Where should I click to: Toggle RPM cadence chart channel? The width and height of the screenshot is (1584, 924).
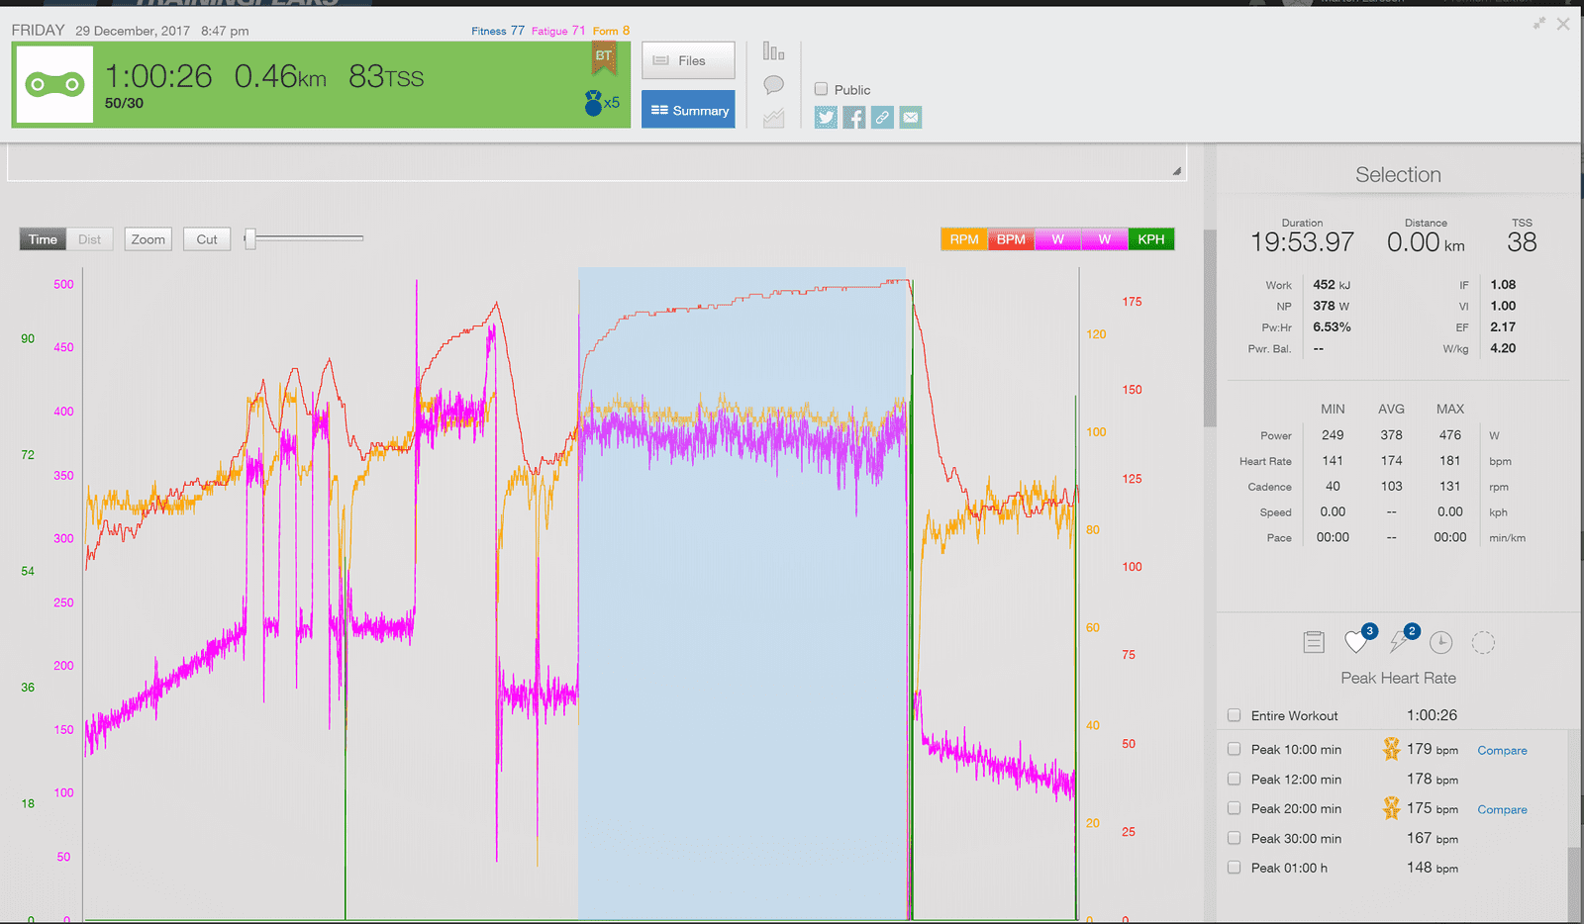(964, 239)
